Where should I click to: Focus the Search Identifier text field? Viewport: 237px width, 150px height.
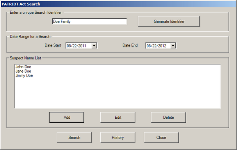pyautogui.click(x=89, y=21)
